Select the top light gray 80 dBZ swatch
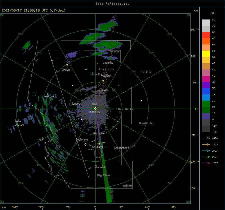 (x=206, y=23)
